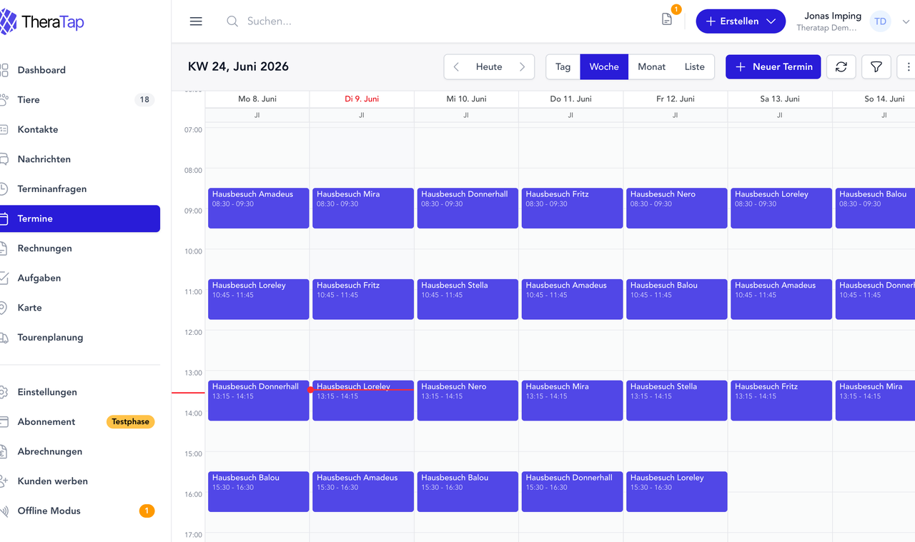The image size is (915, 542).
Task: Click the Tourenplanung truck icon
Action: 4,338
